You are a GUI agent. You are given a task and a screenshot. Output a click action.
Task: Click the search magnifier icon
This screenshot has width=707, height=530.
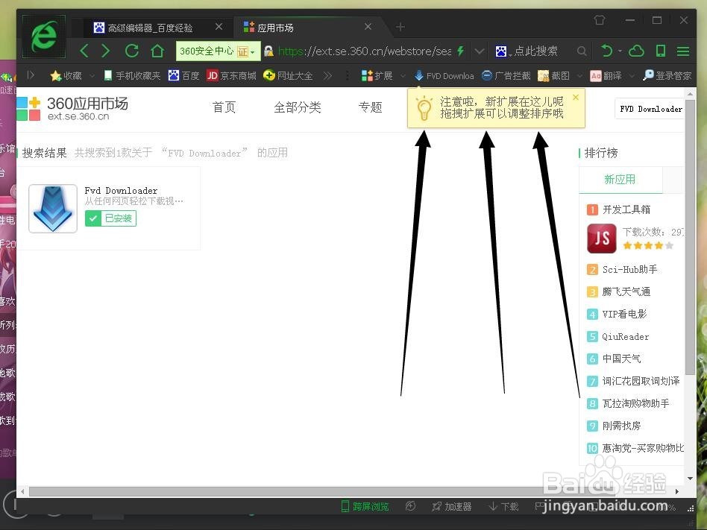(582, 51)
